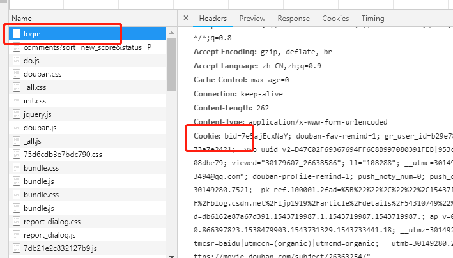Click the Connection keep-alive header
Viewport: 453px width, 258px height.
tap(238, 94)
